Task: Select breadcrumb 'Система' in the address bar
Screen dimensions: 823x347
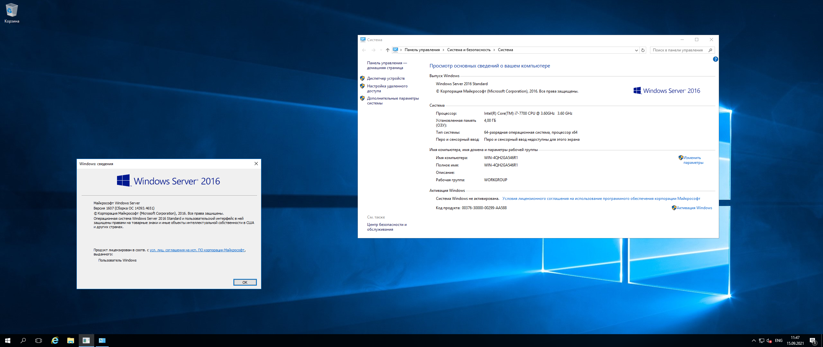Action: coord(505,50)
